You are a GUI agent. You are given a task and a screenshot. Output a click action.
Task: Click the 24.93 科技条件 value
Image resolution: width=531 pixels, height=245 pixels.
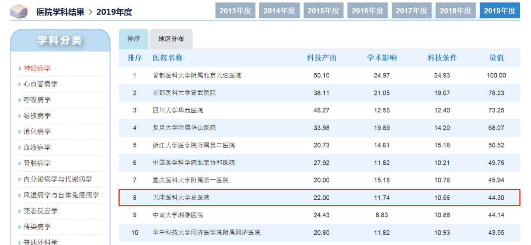click(442, 76)
